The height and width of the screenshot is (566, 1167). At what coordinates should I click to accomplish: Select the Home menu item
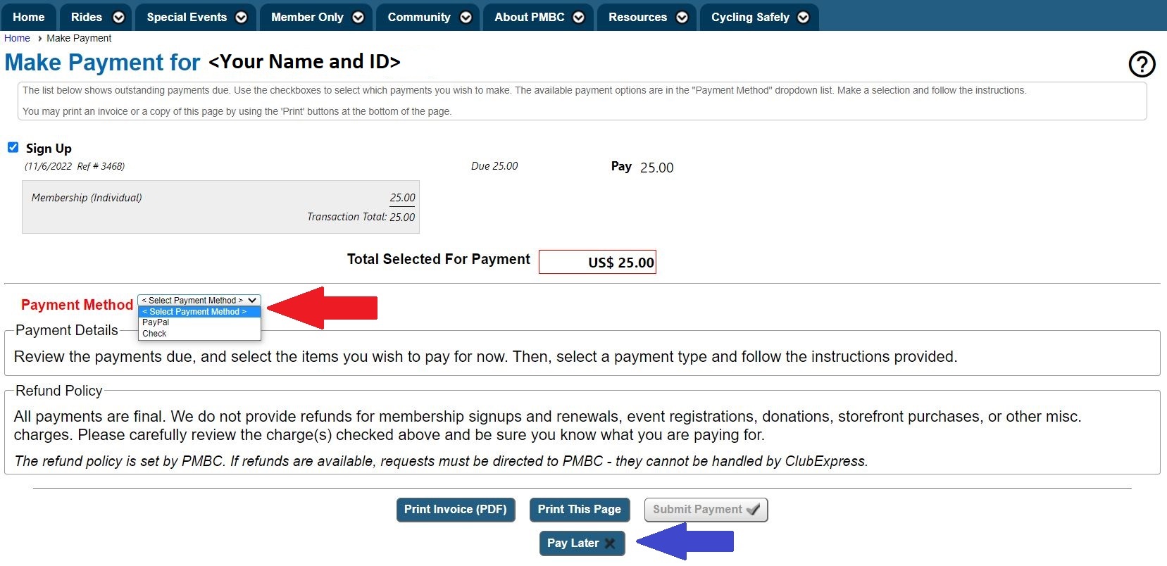pyautogui.click(x=28, y=17)
